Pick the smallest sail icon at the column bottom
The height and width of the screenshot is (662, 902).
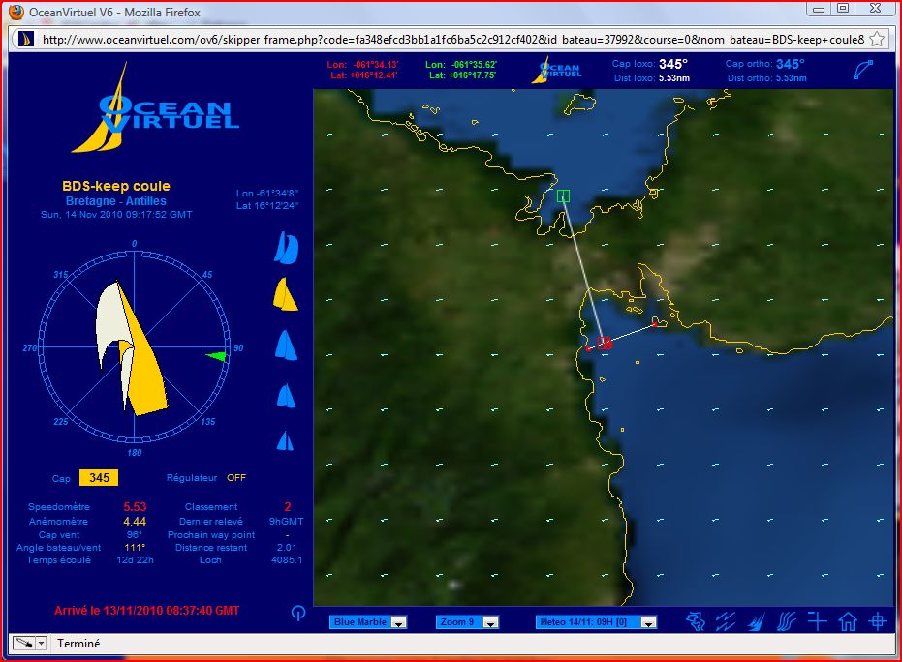[285, 440]
